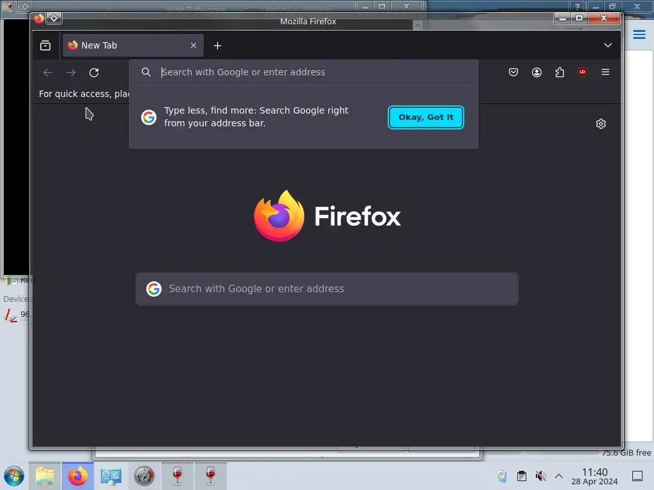Click the Okay, Got It button

point(426,117)
